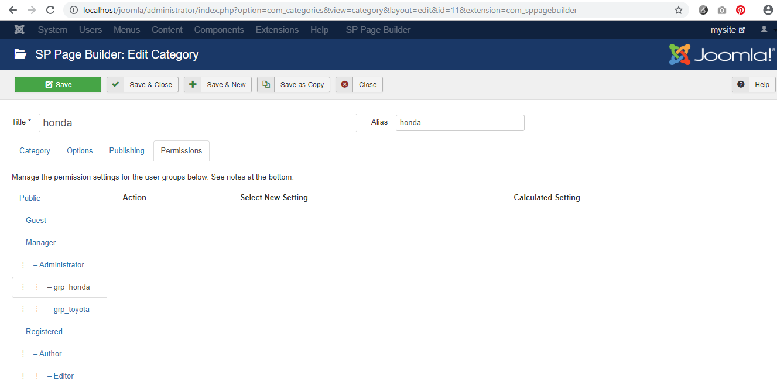Viewport: 777px width, 385px height.
Task: Open the System dropdown menu
Action: pos(53,30)
